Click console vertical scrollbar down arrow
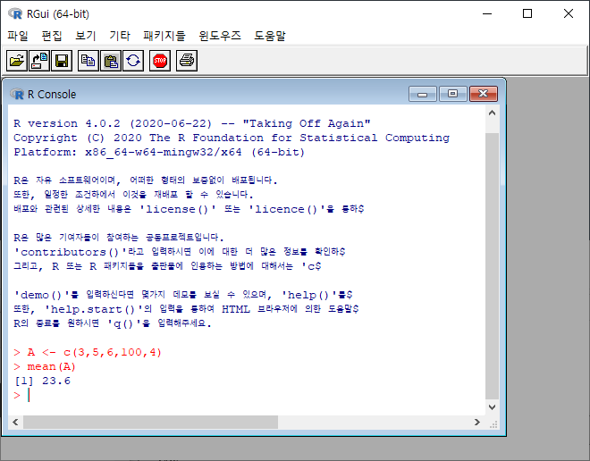 point(492,407)
